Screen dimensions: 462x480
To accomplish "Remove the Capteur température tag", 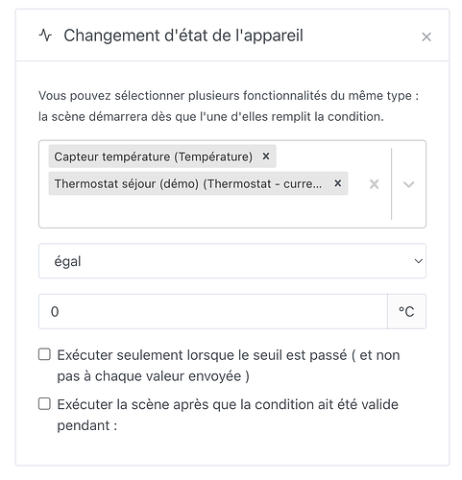I will tap(266, 156).
